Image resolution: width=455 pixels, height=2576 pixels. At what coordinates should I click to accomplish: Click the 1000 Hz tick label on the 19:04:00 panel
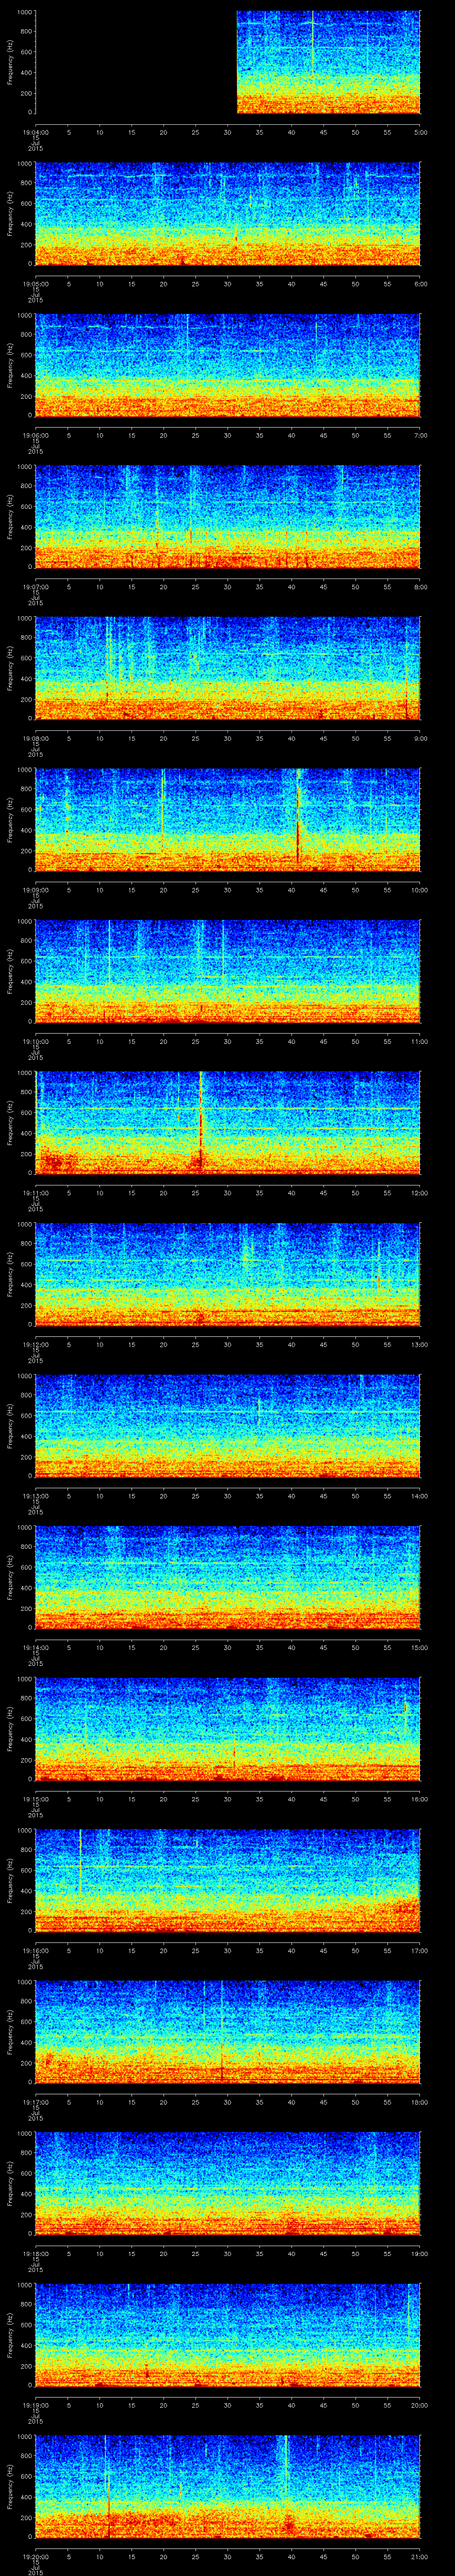(x=24, y=12)
